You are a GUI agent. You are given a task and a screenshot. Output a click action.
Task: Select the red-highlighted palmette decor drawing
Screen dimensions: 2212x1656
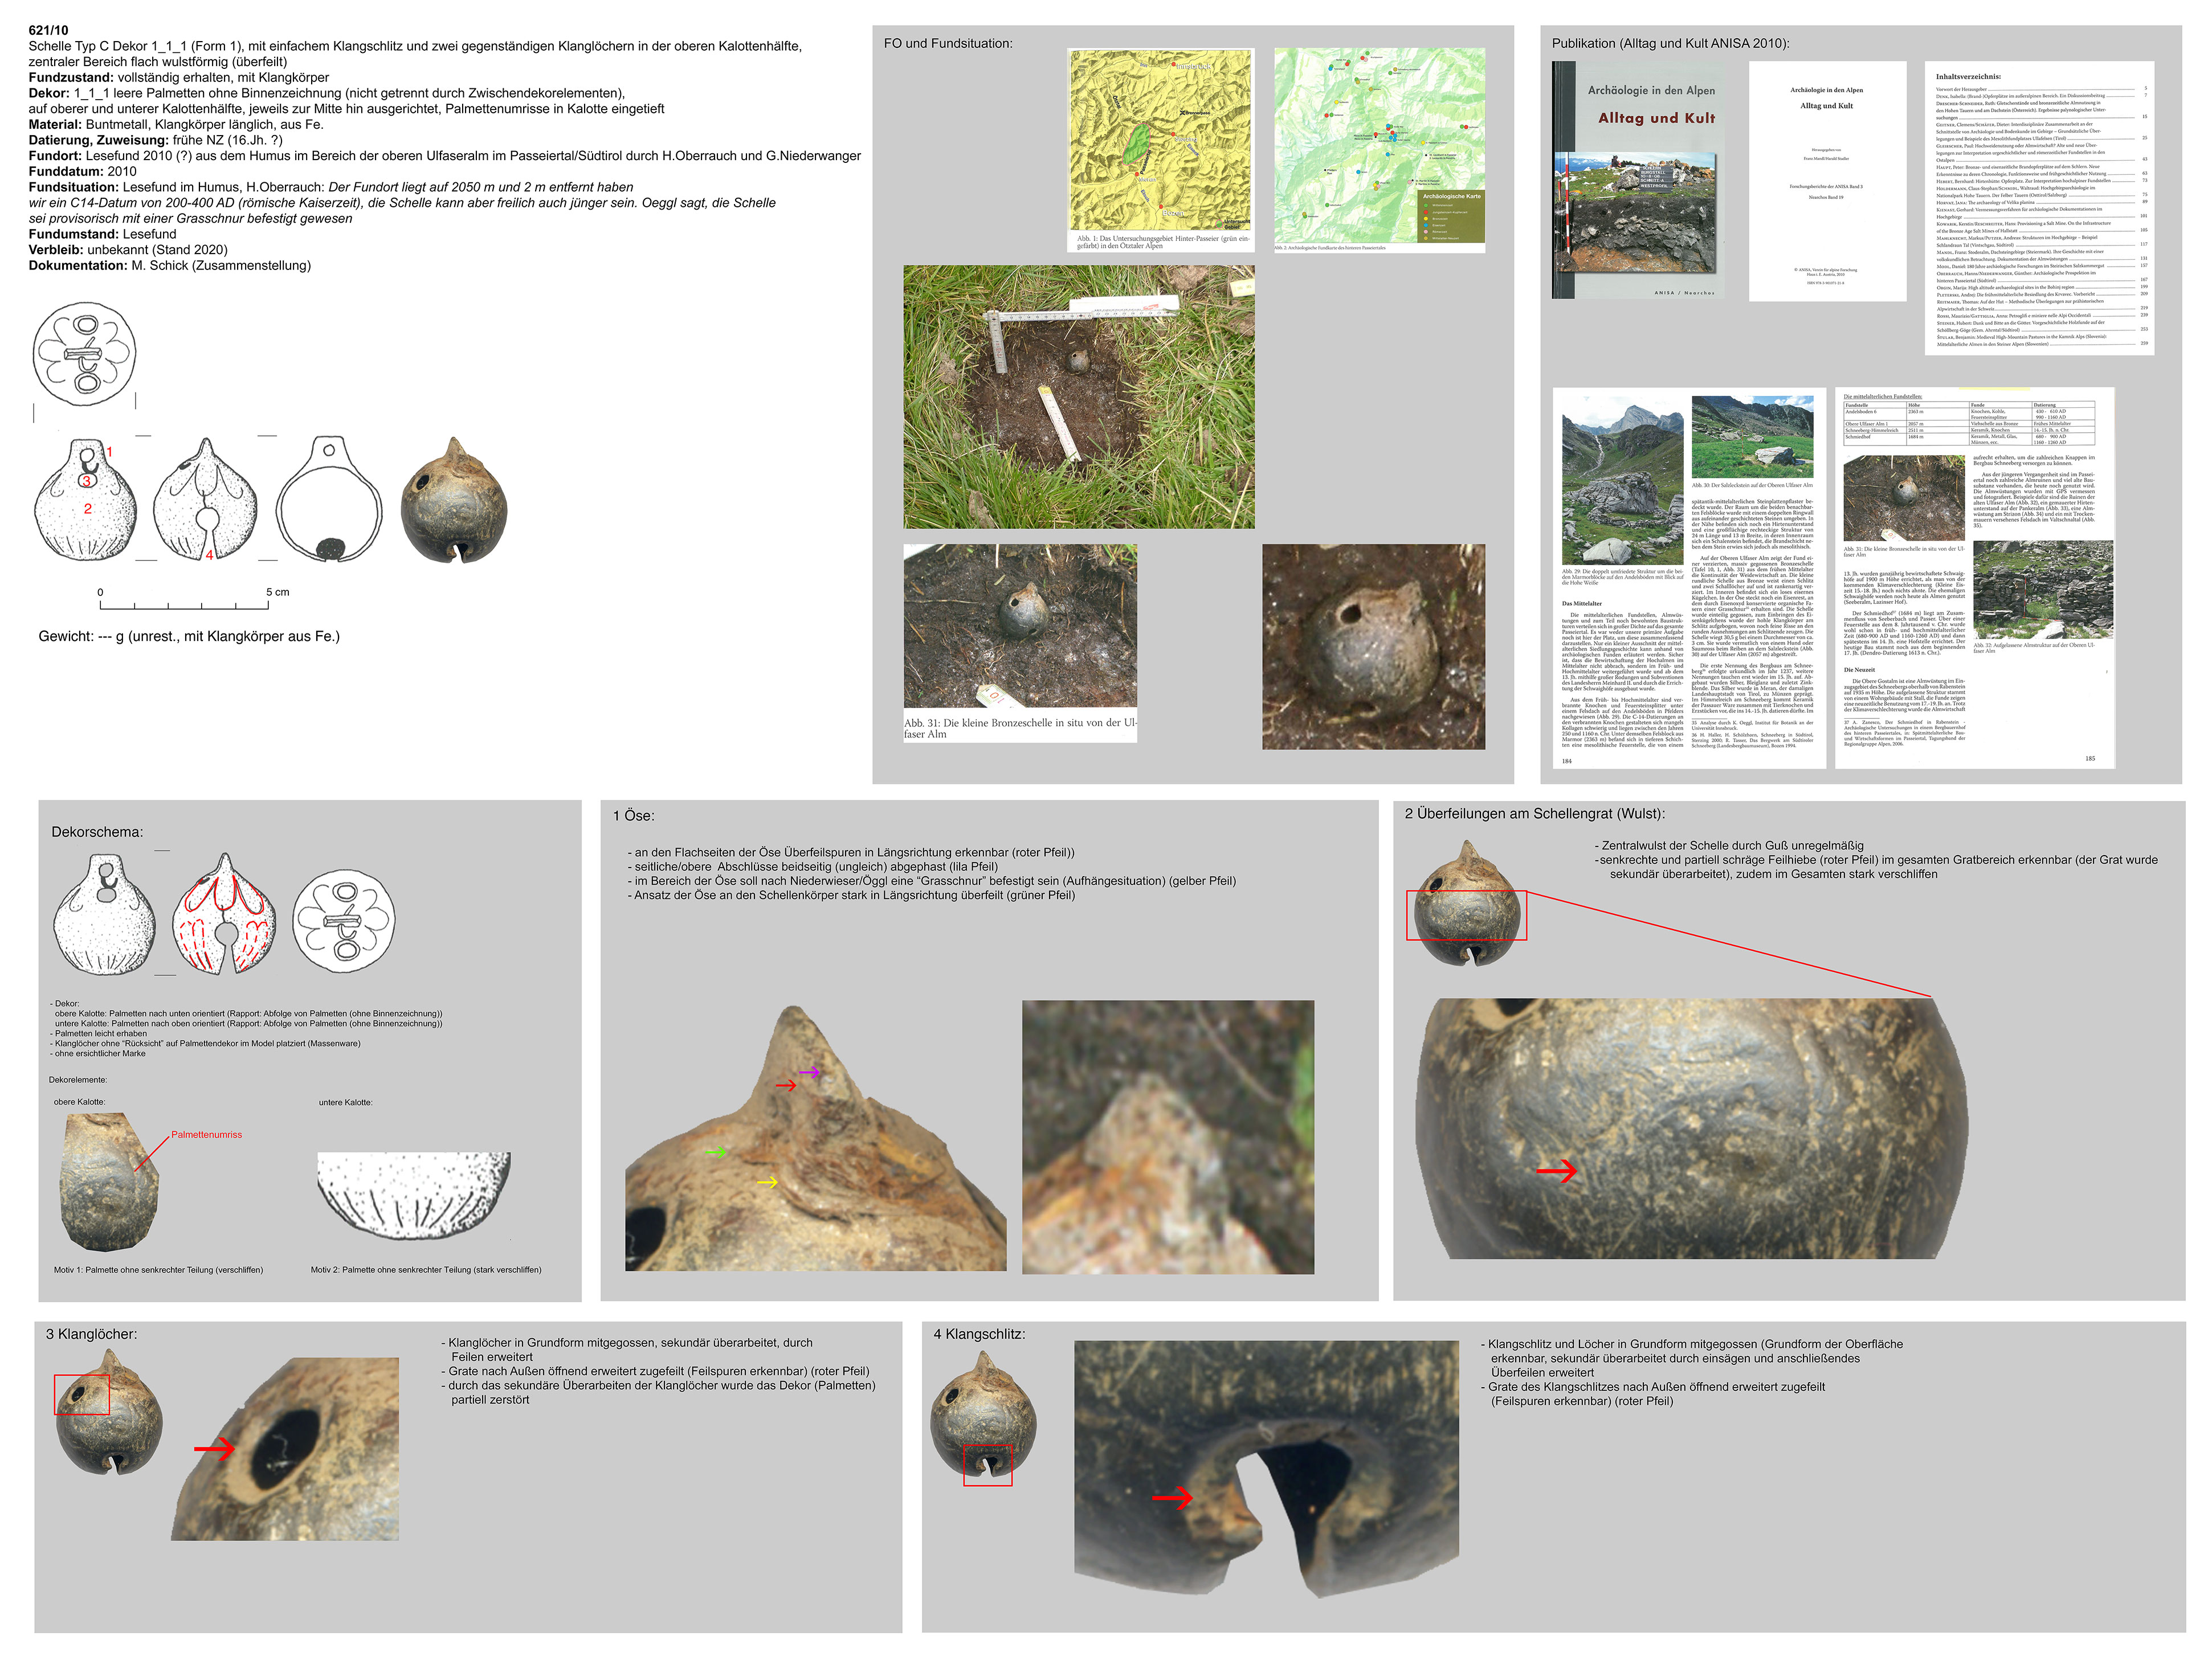pos(224,915)
